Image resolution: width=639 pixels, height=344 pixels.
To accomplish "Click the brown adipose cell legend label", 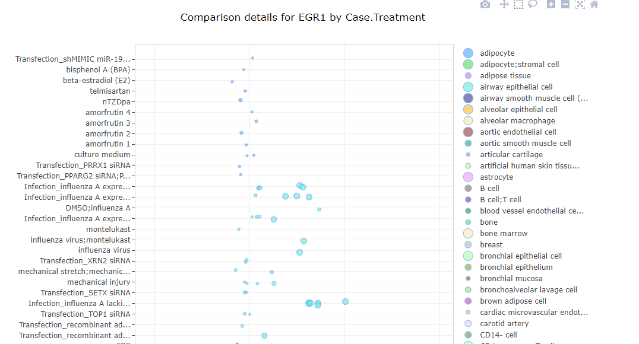I will tap(513, 301).
